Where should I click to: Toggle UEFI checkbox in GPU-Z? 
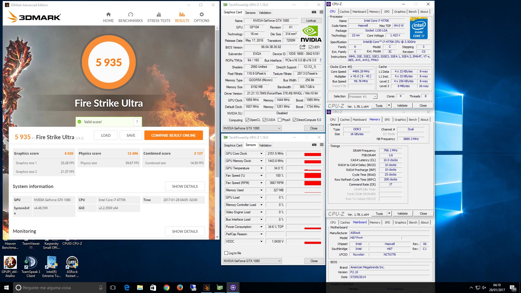pyautogui.click(x=310, y=47)
